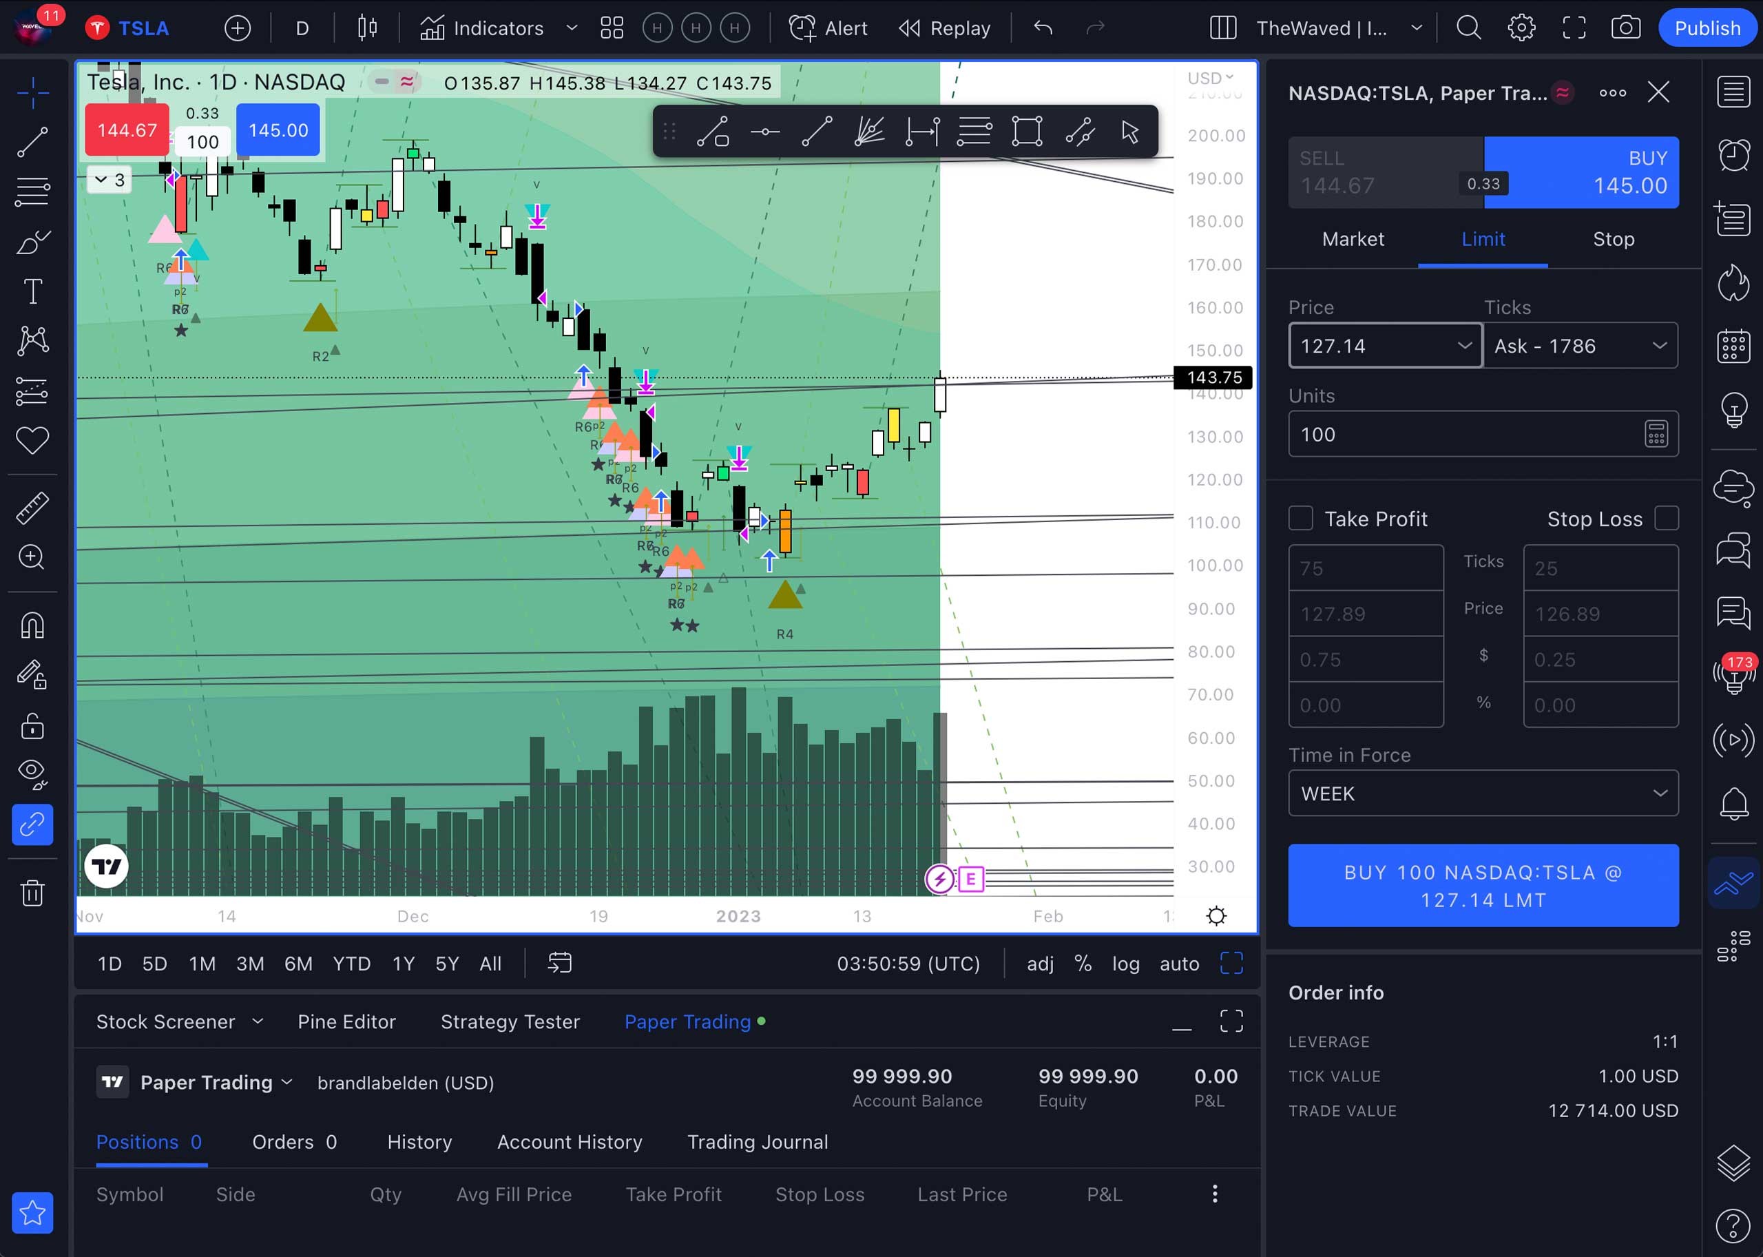Switch to the Market order tab
Screen dimensions: 1763x1257
[1353, 239]
